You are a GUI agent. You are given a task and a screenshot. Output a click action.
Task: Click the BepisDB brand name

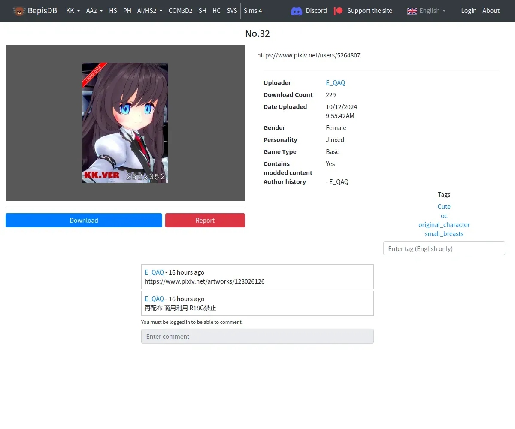[x=42, y=11]
